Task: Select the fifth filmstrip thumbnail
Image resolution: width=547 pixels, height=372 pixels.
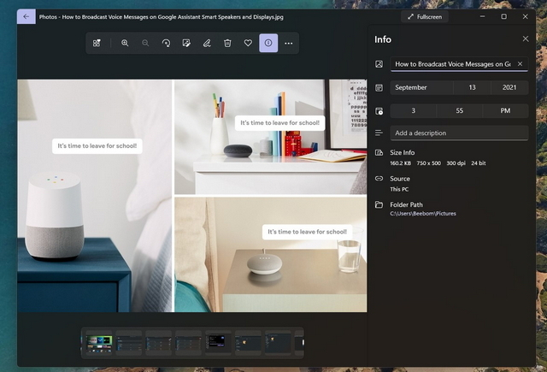Action: pos(219,342)
